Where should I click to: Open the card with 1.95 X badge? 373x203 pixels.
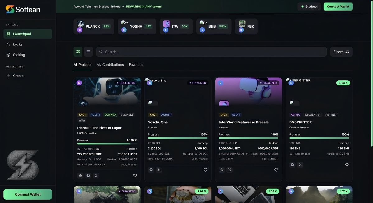coord(249,194)
